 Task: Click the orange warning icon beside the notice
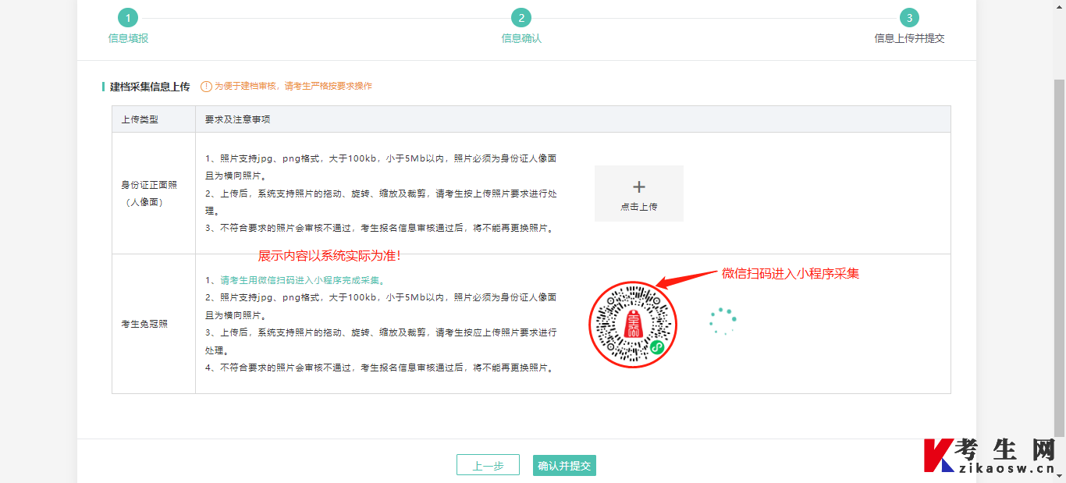pos(206,87)
